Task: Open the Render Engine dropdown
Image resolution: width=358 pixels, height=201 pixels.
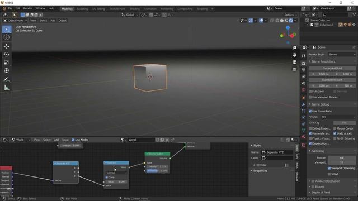Action: tap(342, 55)
